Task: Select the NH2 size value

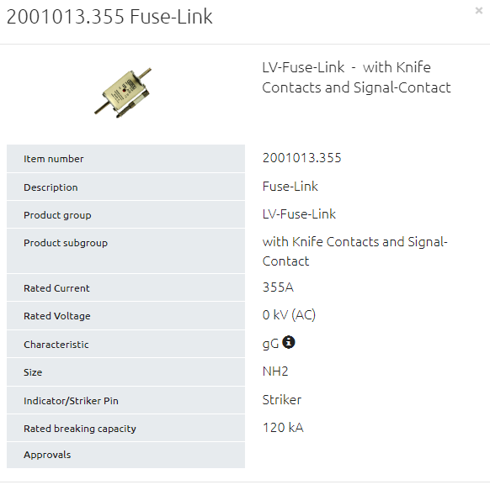Action: pos(275,371)
